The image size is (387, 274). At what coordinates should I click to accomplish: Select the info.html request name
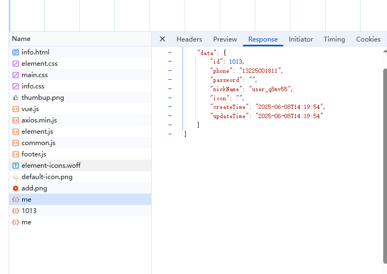[35, 52]
